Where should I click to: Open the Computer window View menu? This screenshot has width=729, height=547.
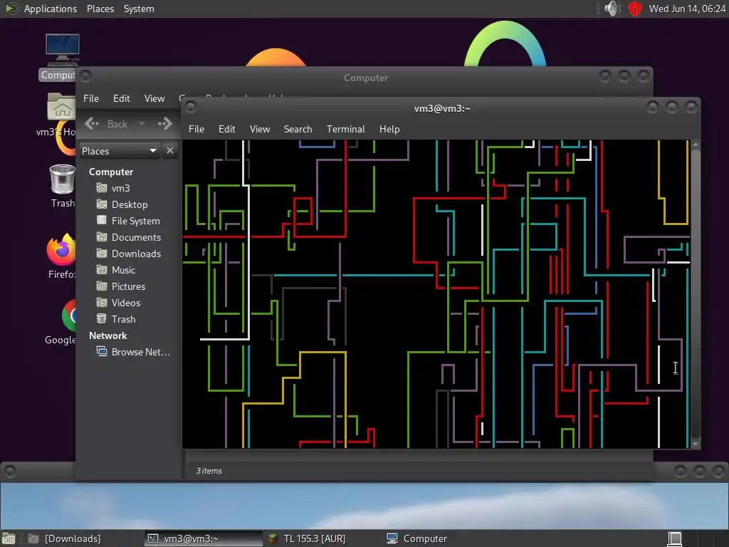(154, 98)
